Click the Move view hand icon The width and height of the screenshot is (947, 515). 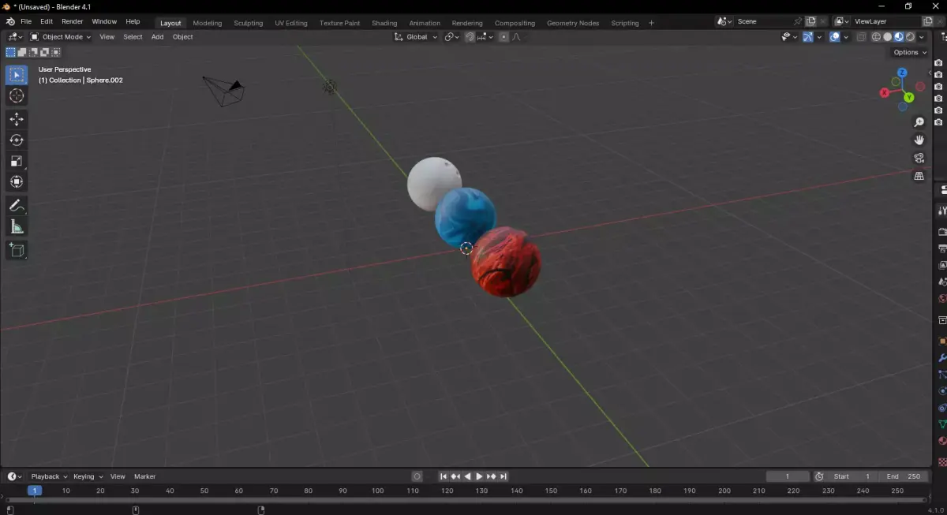919,140
